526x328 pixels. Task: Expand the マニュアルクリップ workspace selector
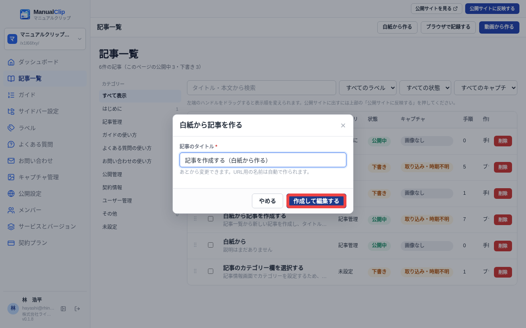[x=45, y=39]
